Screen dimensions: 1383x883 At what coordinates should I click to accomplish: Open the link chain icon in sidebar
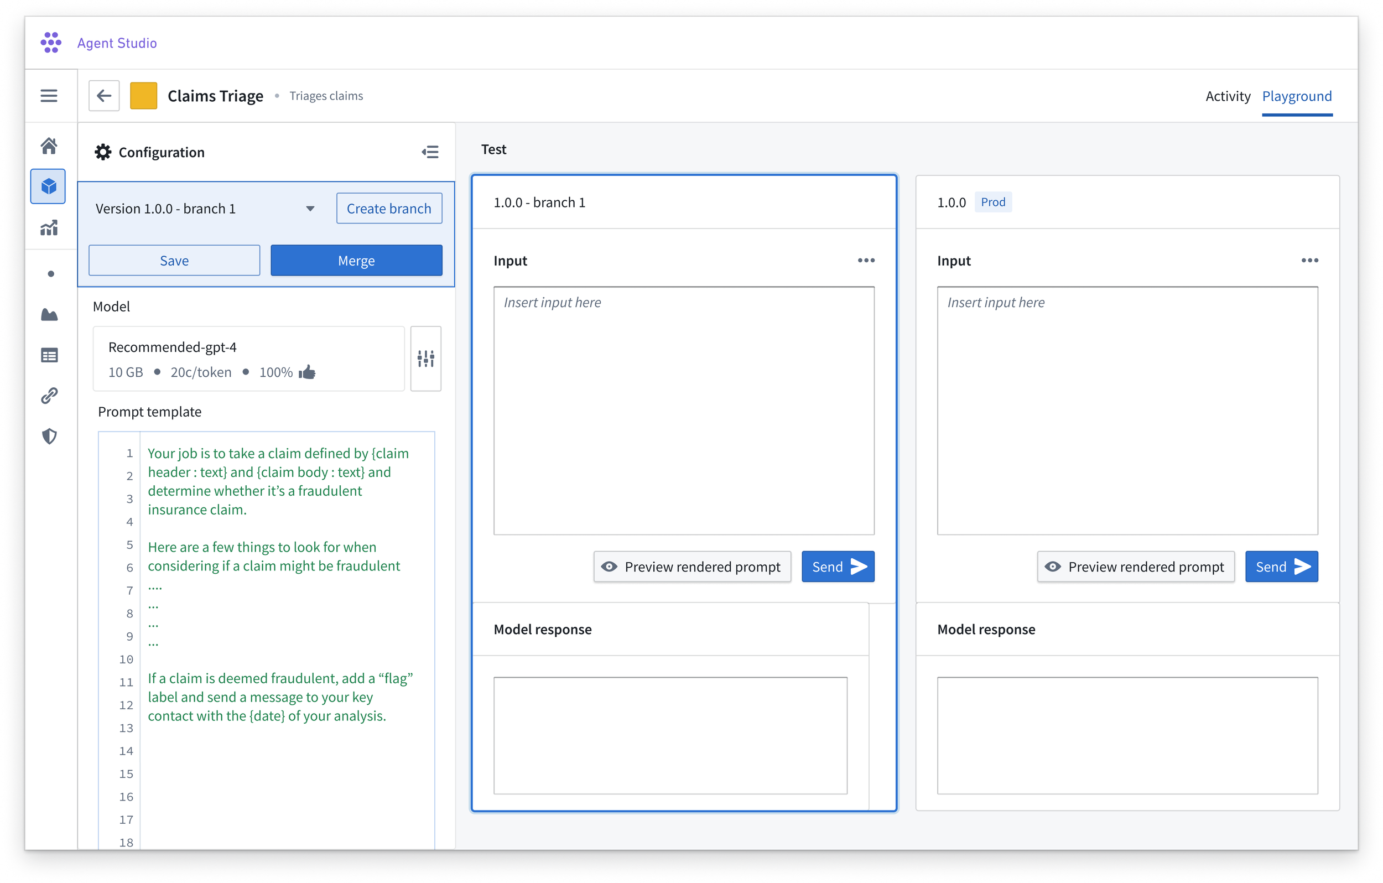pyautogui.click(x=49, y=395)
